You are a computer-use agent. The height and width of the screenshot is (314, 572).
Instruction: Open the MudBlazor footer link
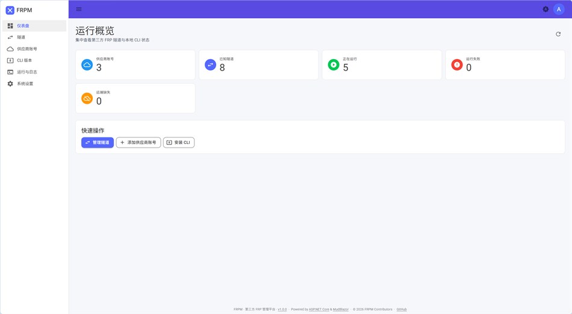(341, 309)
